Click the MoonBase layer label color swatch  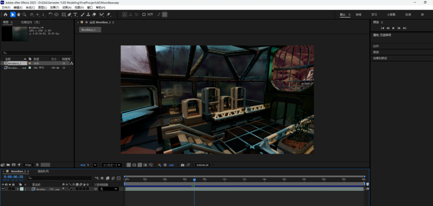tap(21, 189)
